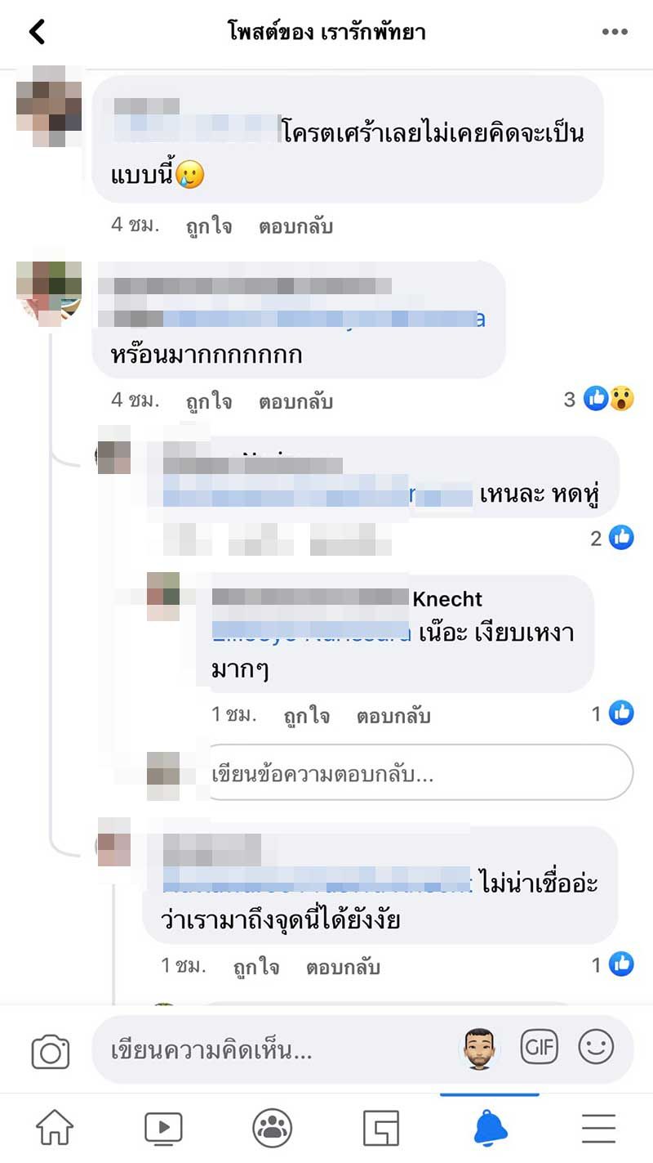653x1163 pixels.
Task: Reply to the first comment with crying emoji
Action: click(296, 226)
